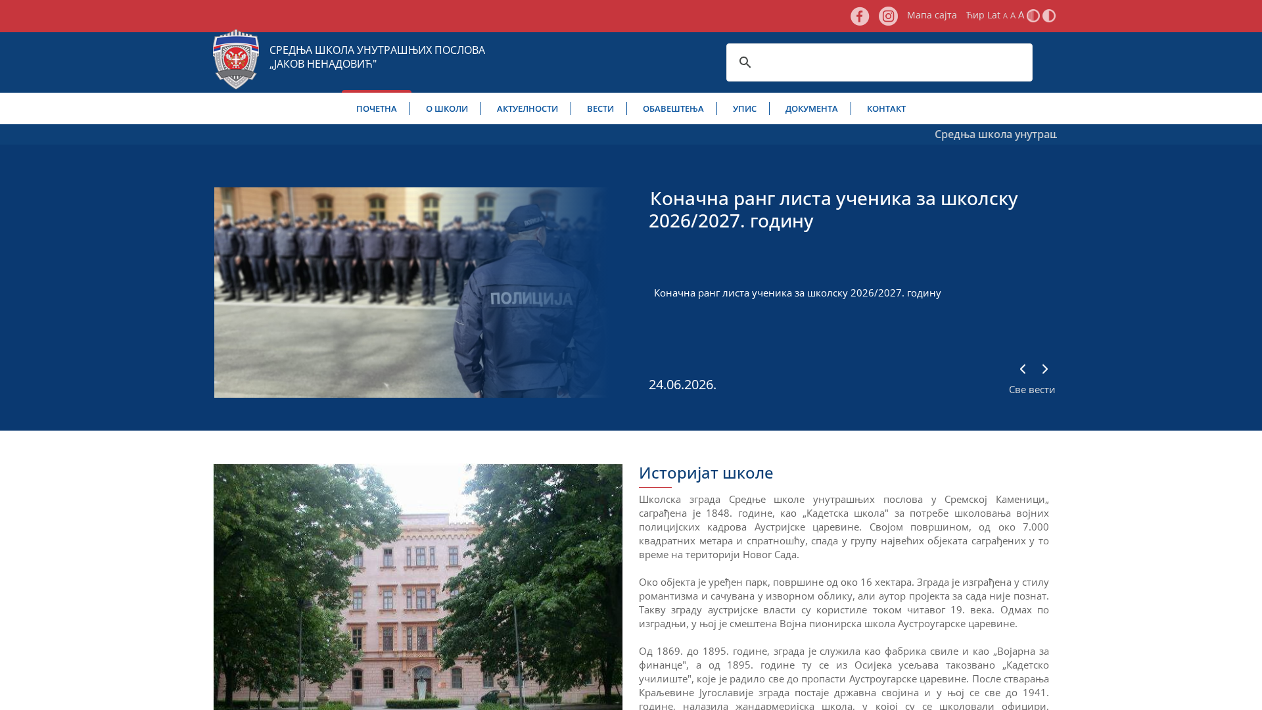Open the school's Facebook page
This screenshot has height=710, width=1262.
click(860, 16)
